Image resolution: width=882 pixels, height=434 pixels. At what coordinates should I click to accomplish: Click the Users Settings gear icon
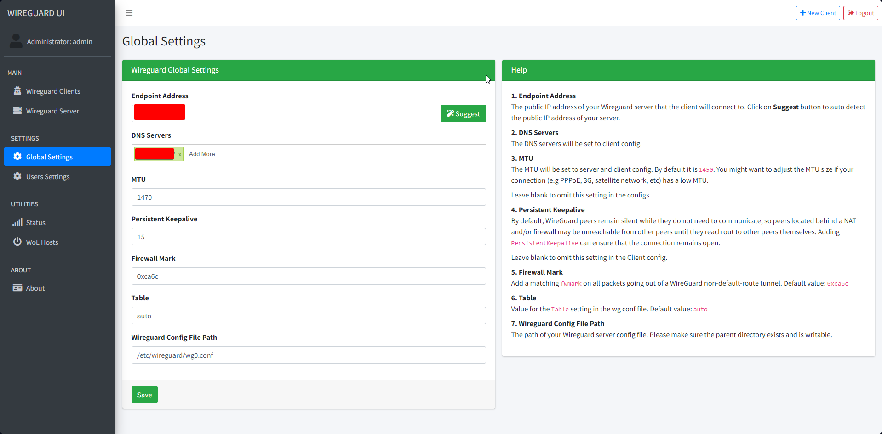click(17, 176)
